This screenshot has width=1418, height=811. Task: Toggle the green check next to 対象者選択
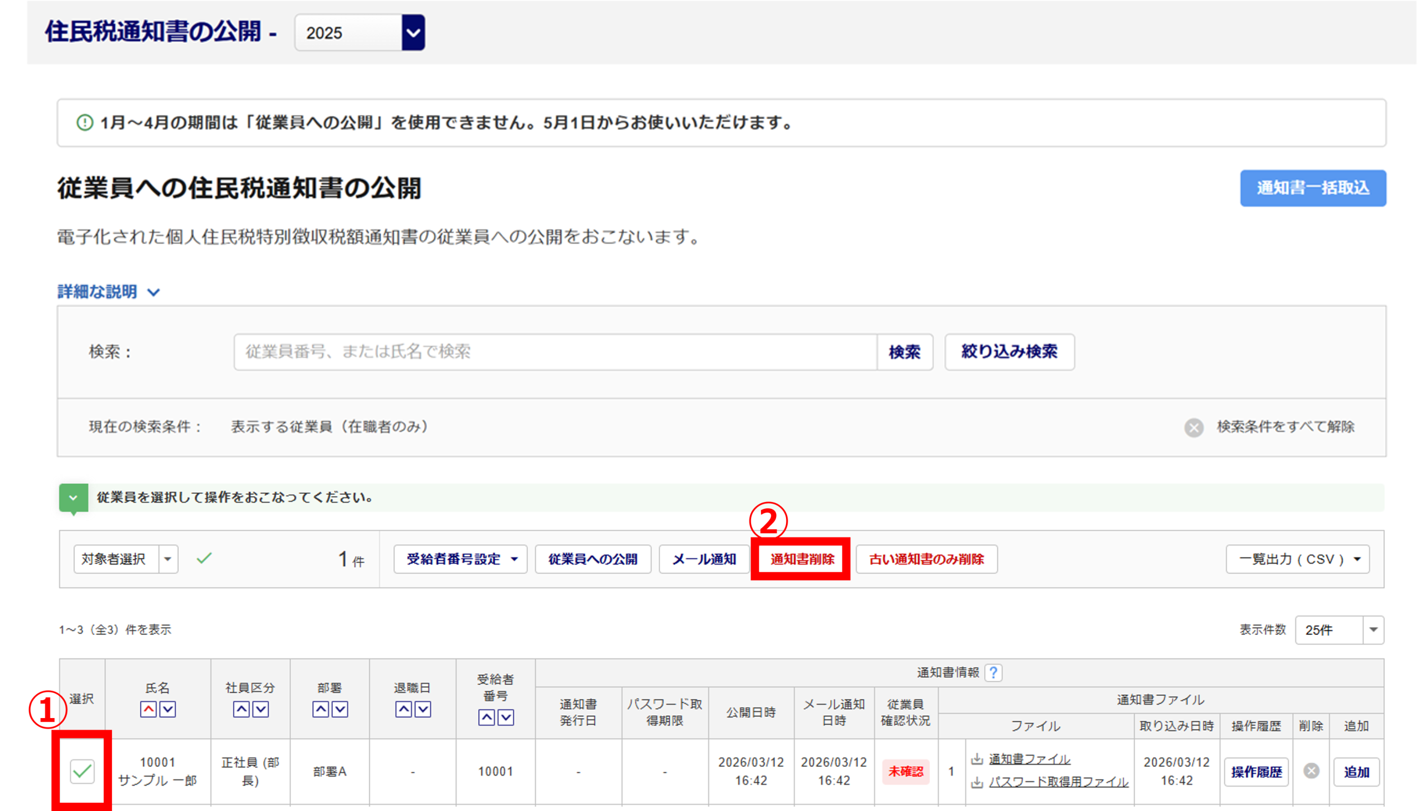[204, 558]
